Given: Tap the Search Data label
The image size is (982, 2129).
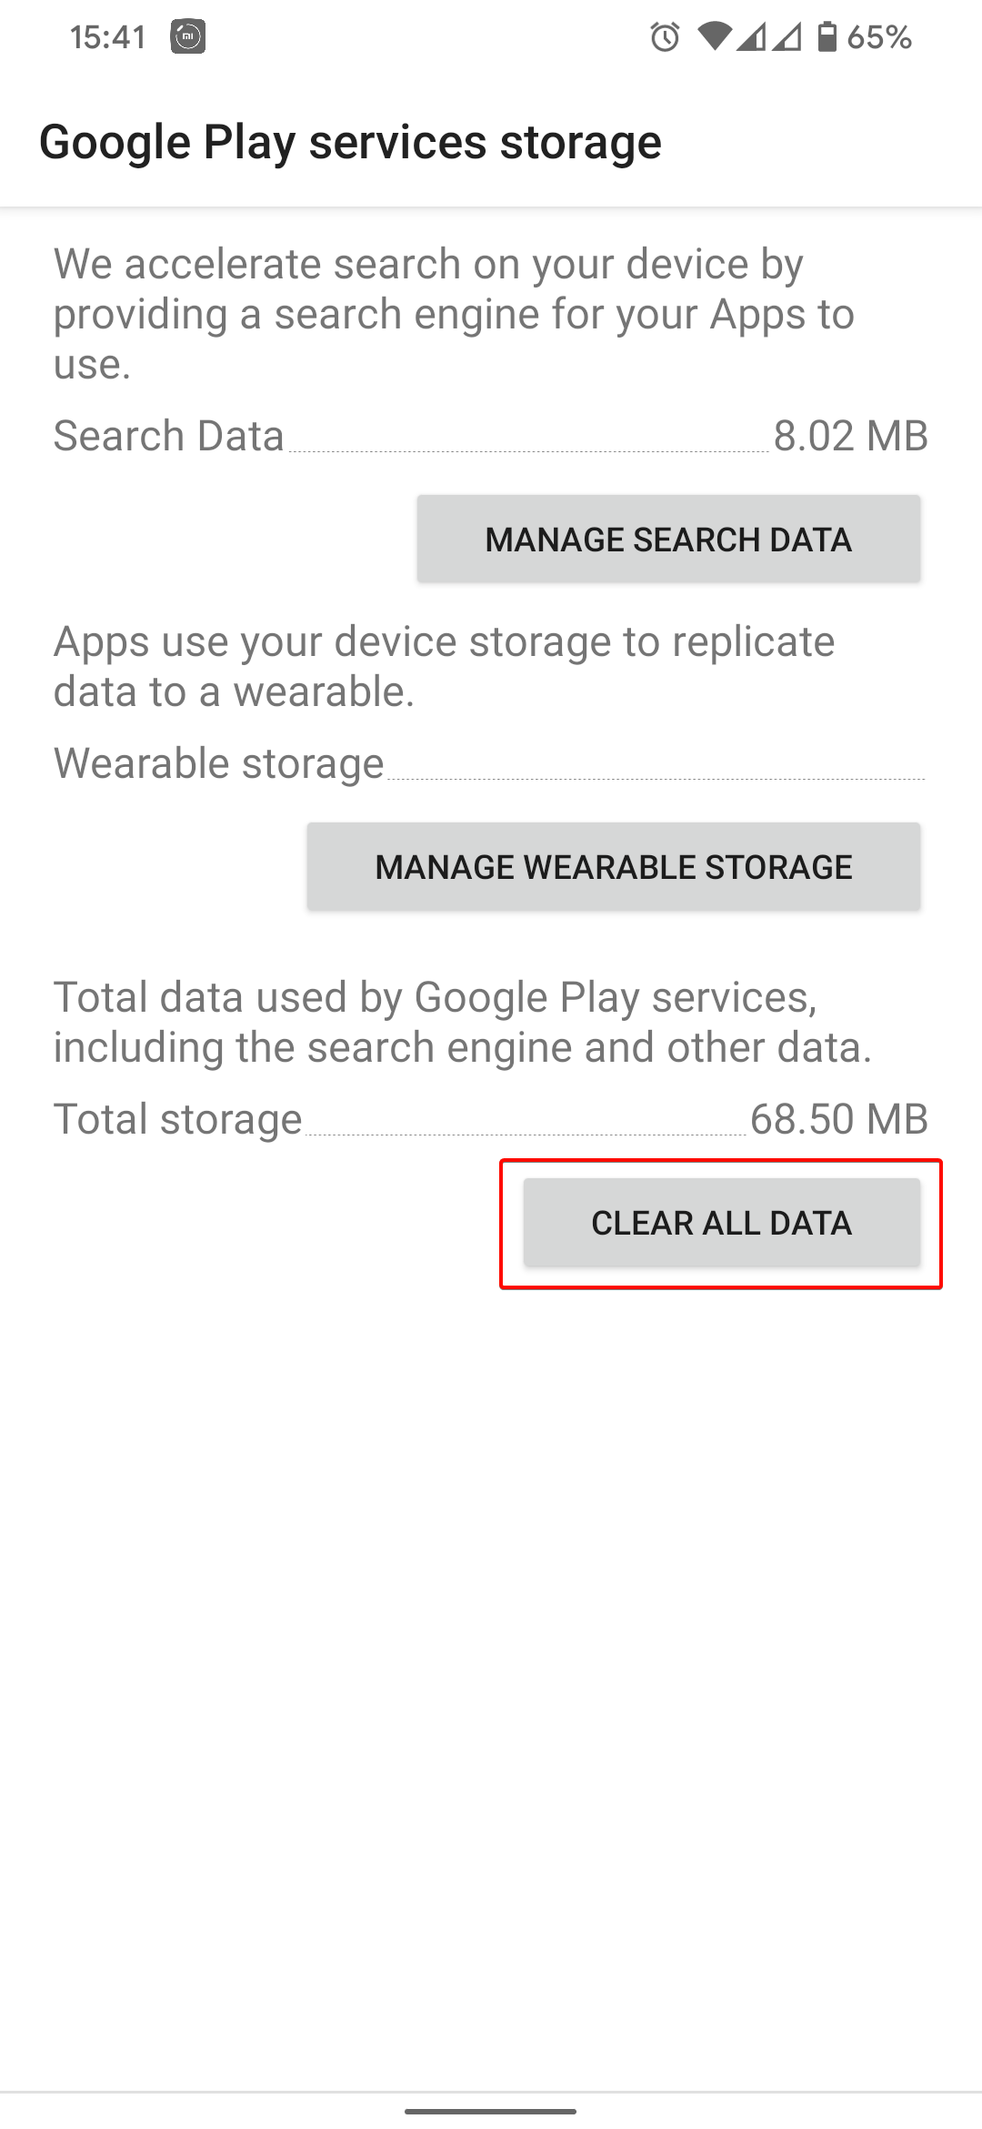Looking at the screenshot, I should coord(169,436).
